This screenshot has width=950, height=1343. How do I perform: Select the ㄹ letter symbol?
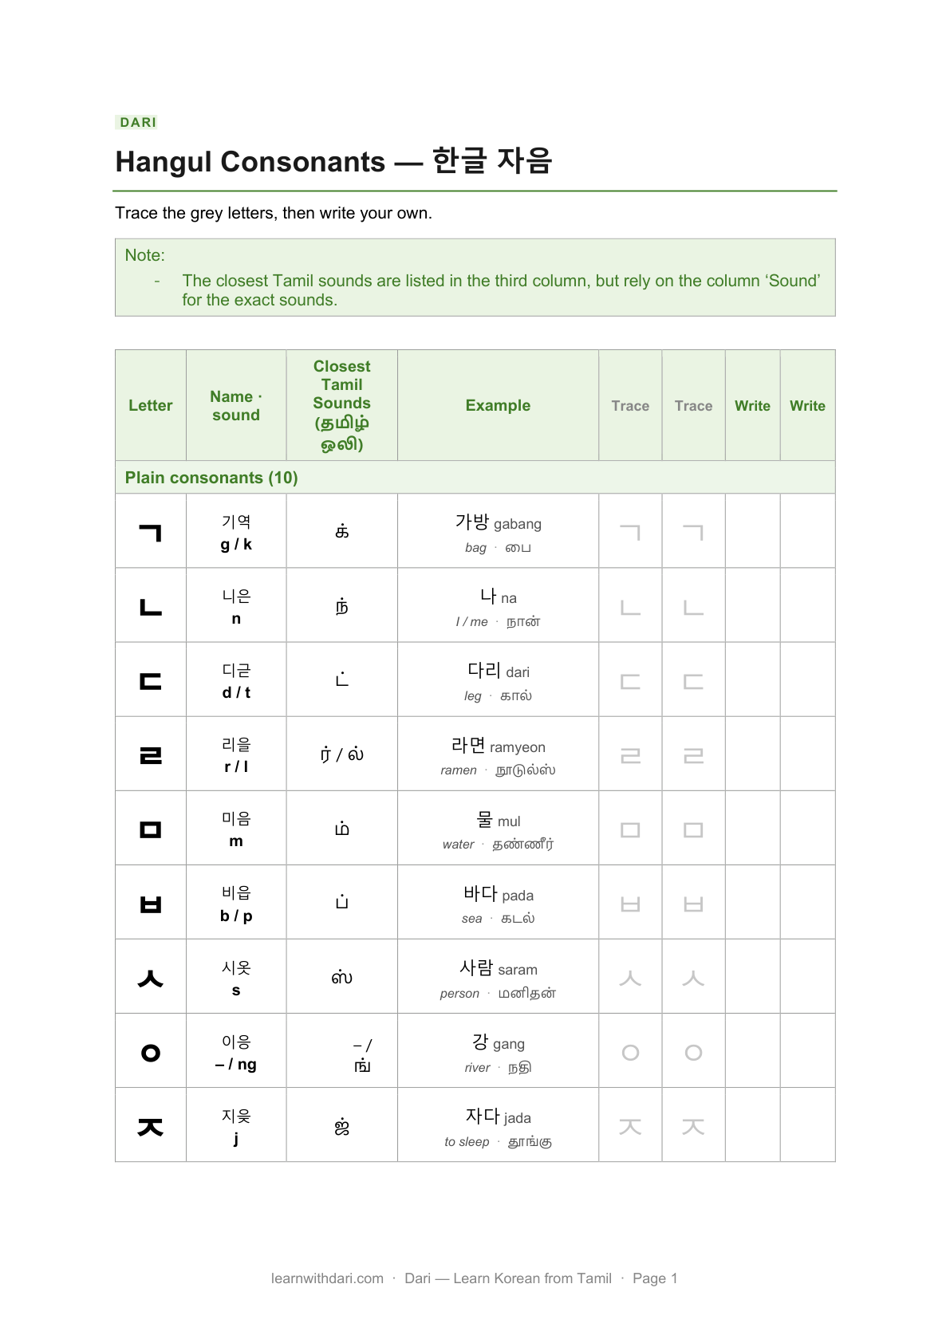coord(150,755)
